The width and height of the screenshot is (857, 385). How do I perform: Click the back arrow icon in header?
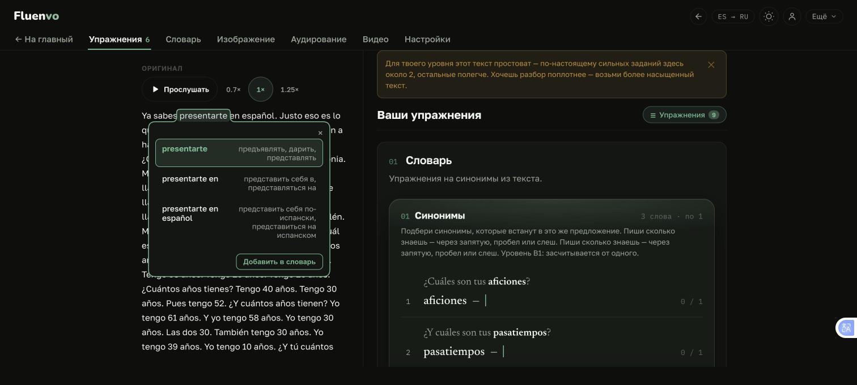(x=698, y=16)
